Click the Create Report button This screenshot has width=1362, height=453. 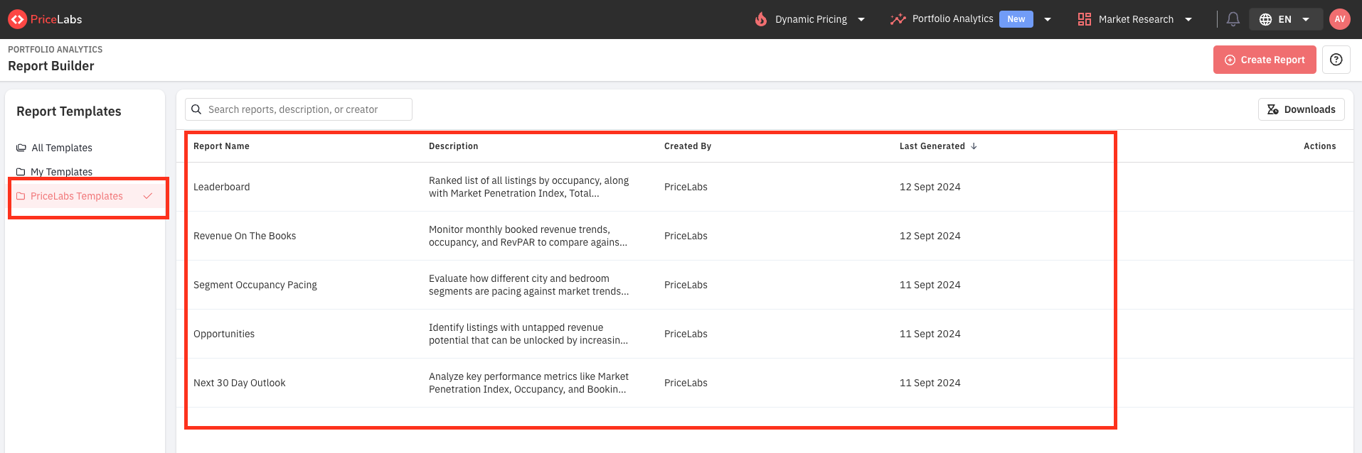tap(1265, 60)
